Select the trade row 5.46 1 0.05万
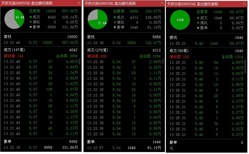The image size is (249, 154). 206,118
